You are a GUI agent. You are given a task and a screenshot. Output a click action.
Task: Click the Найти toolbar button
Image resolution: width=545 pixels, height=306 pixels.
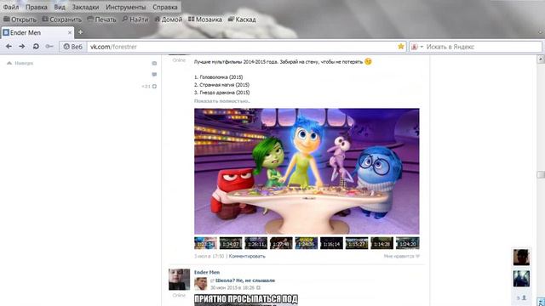pyautogui.click(x=135, y=20)
